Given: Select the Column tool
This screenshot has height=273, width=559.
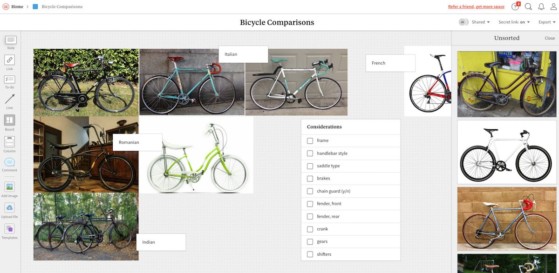Looking at the screenshot, I should (10, 142).
